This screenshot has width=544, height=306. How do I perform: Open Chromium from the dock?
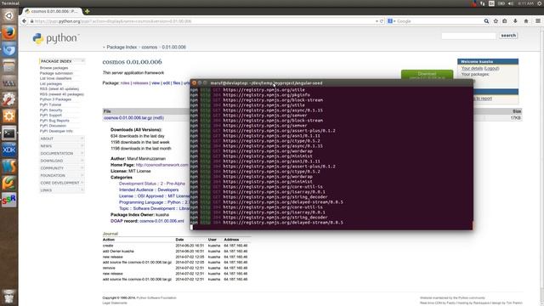[9, 49]
